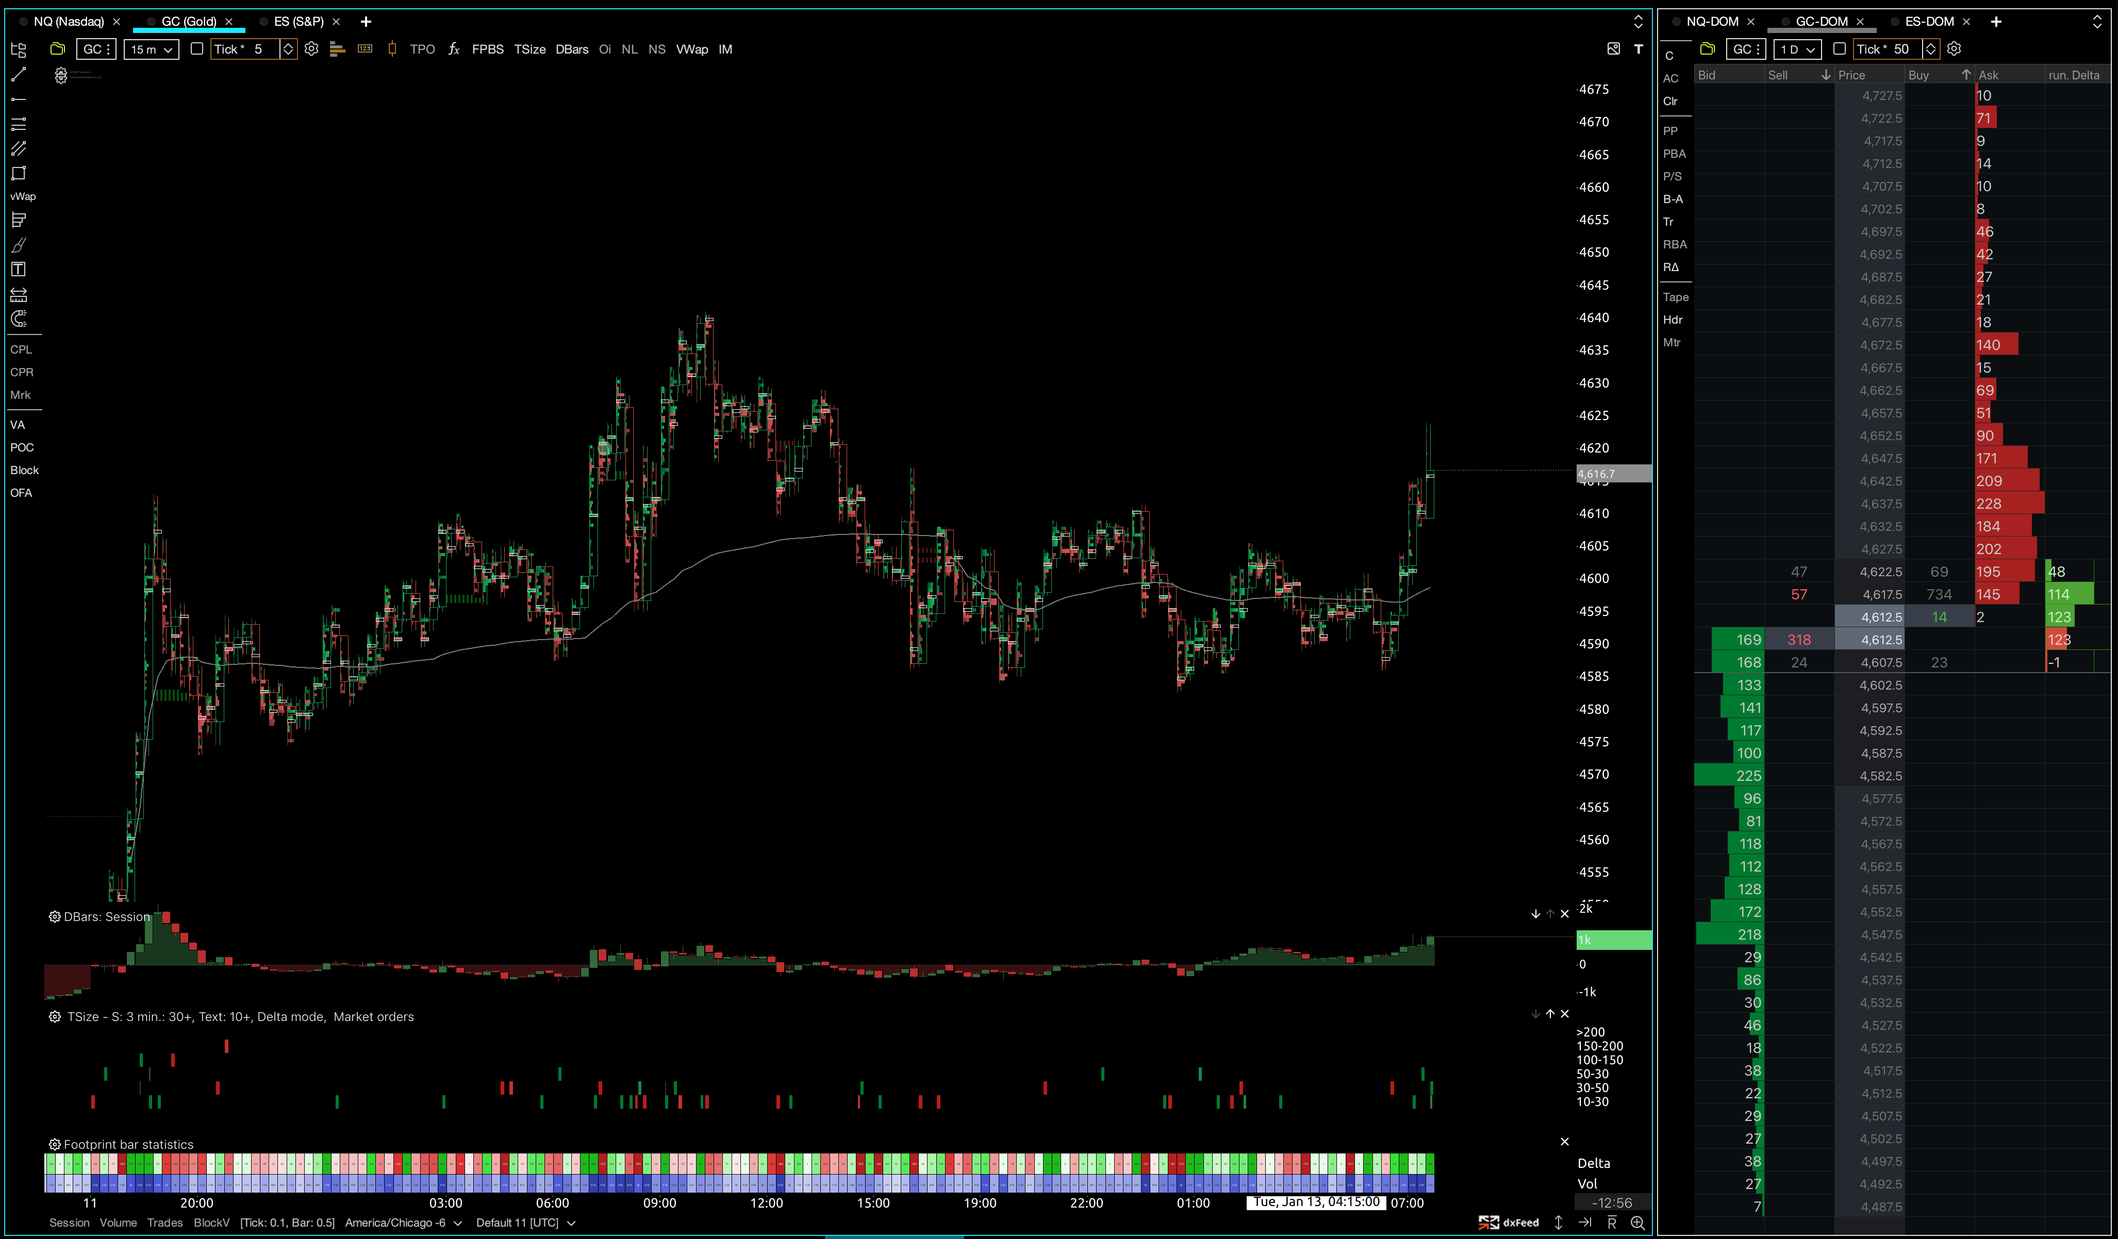Screen dimensions: 2118x1239
Task: Open the 15 m timeframe dropdown
Action: point(151,49)
